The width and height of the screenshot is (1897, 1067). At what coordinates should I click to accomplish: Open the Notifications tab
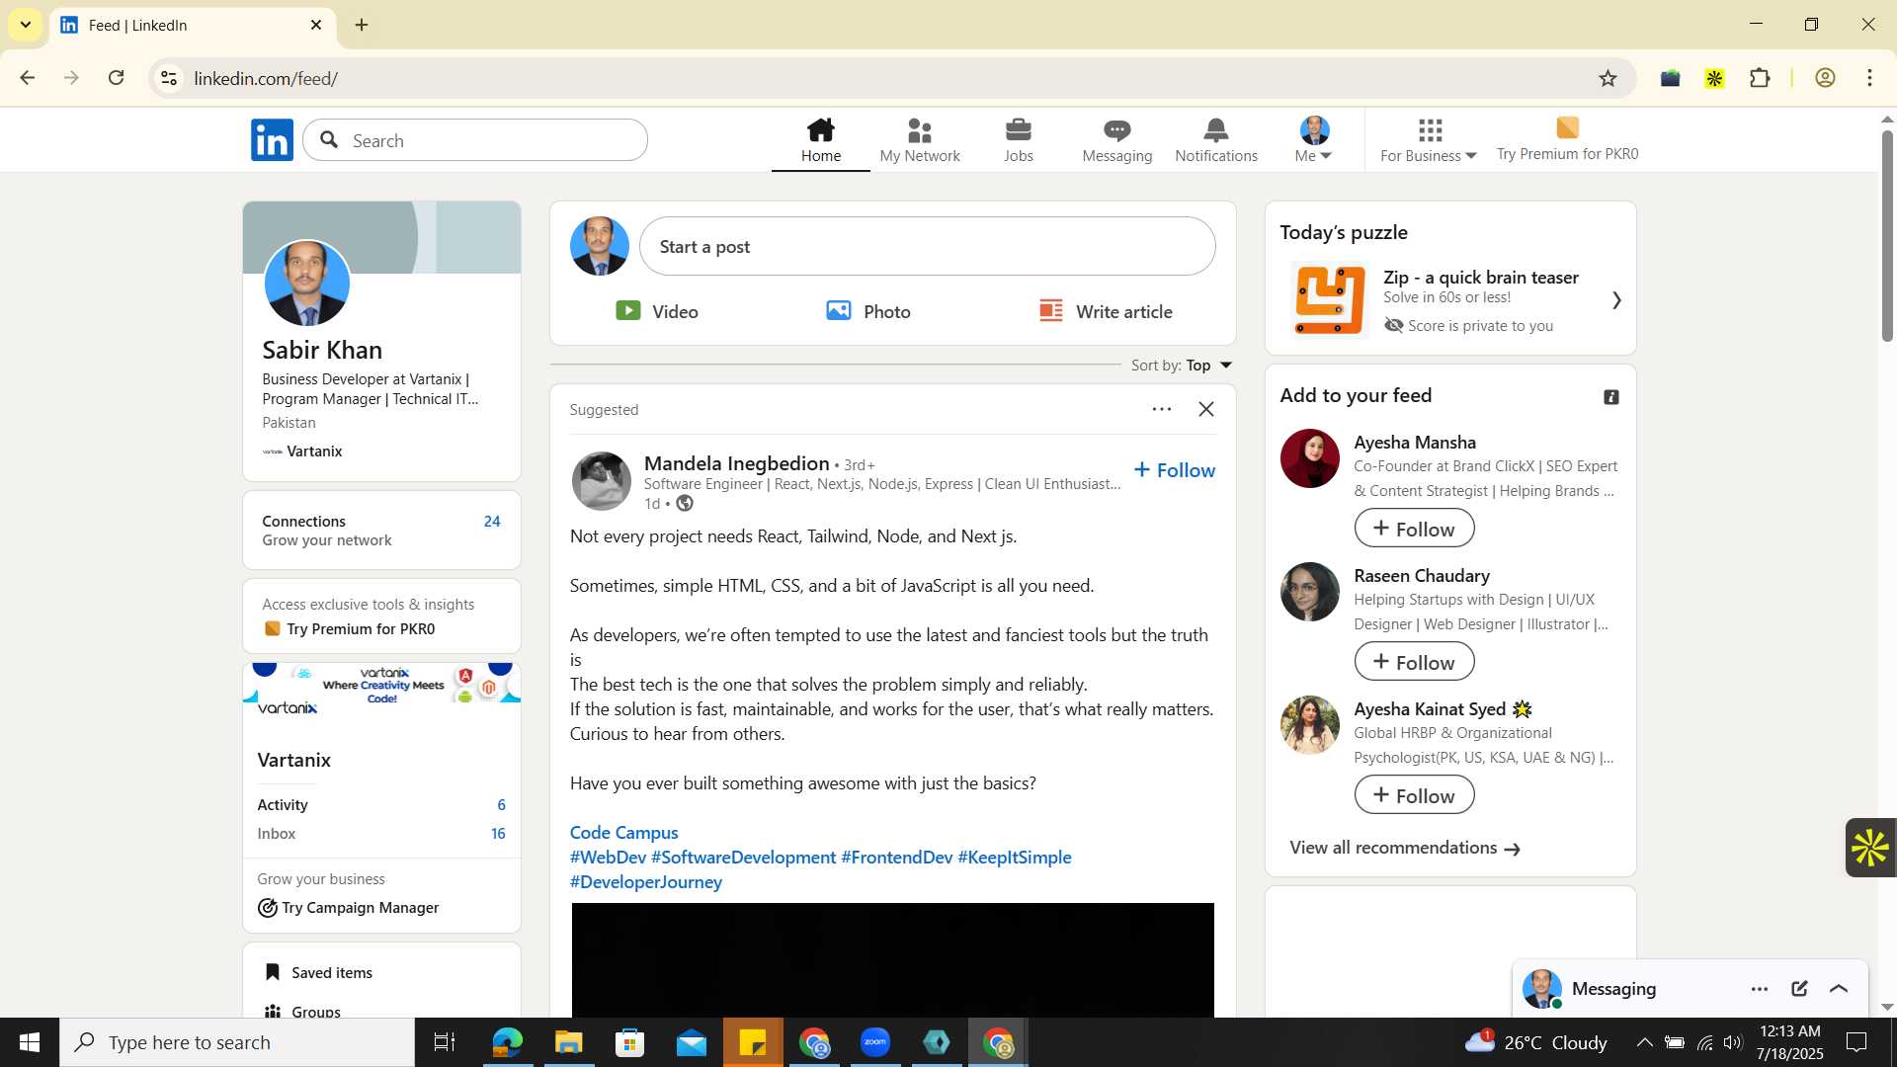[x=1216, y=140]
